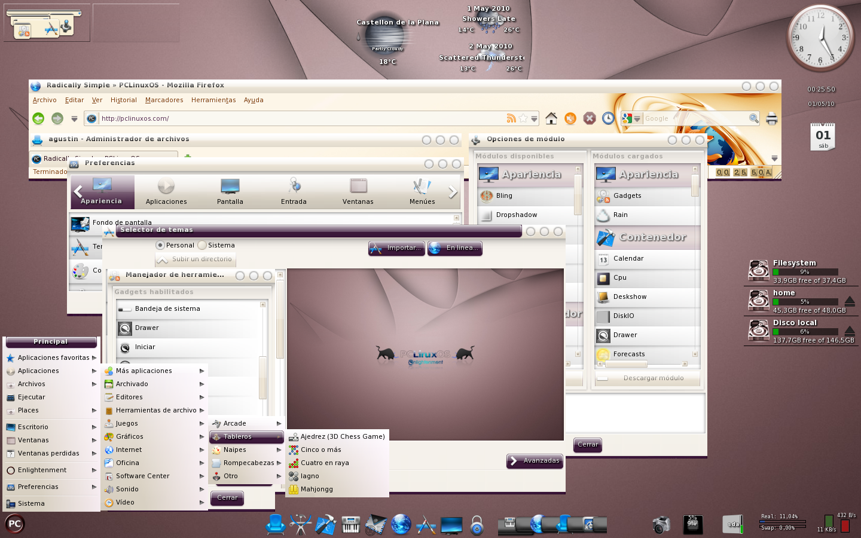Click the padlock icon in the dock
This screenshot has height=538, width=861.
coord(477,525)
